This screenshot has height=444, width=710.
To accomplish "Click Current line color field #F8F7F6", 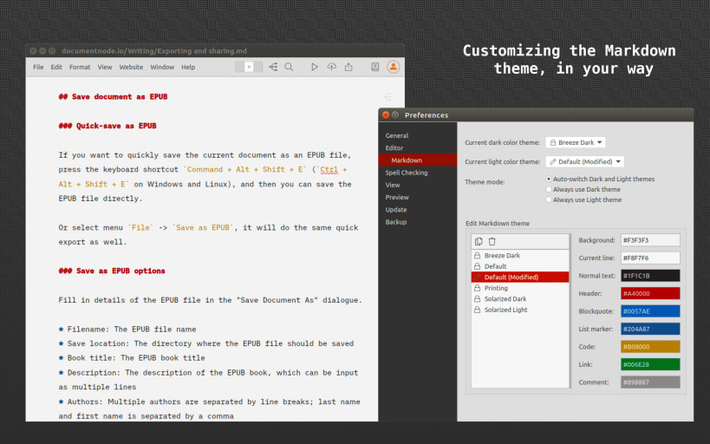I will coord(650,258).
